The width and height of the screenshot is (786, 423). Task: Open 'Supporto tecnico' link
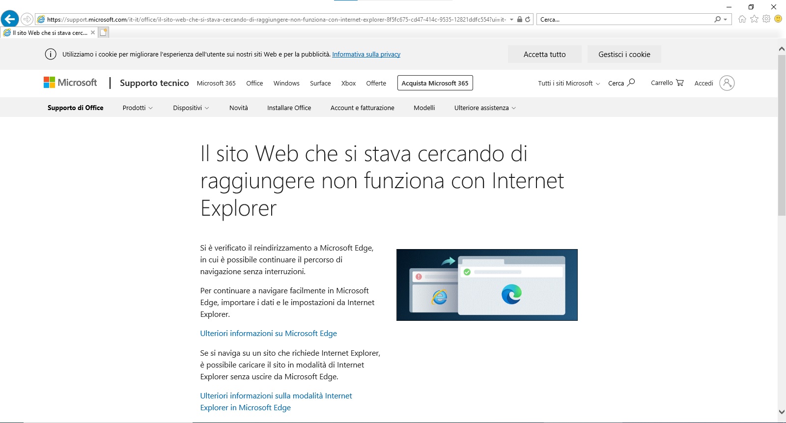point(154,83)
